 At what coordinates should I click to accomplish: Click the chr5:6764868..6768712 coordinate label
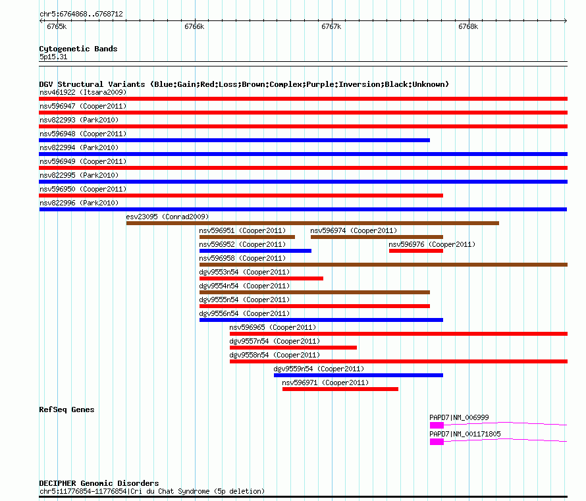point(81,14)
